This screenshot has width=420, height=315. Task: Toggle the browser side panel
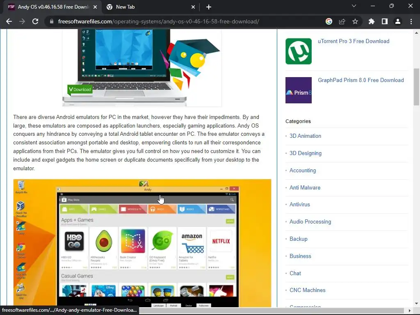(x=385, y=21)
